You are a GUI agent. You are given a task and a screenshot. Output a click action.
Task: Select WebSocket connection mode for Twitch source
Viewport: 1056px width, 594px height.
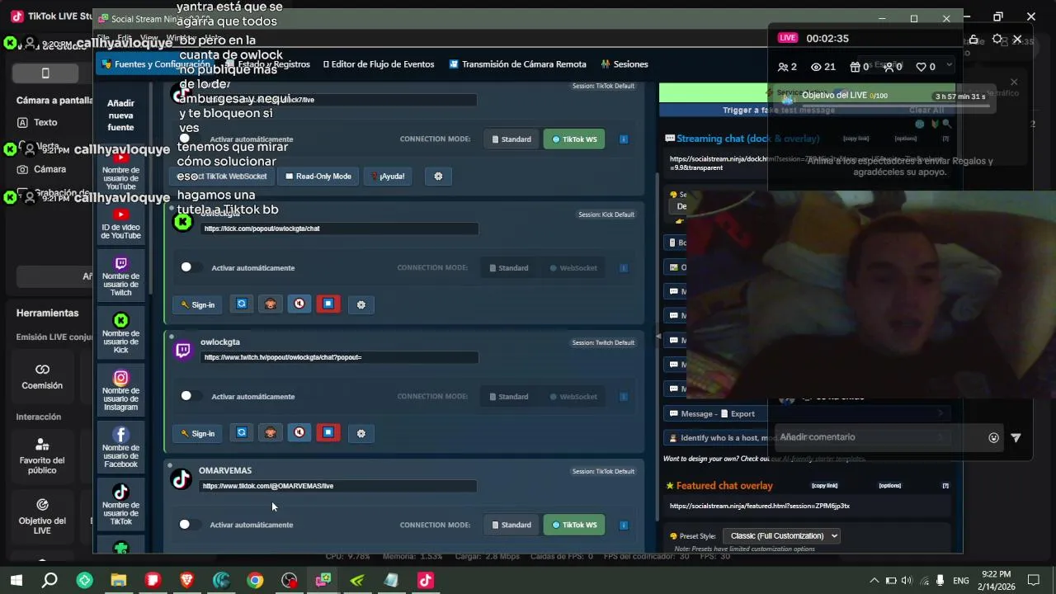(573, 397)
